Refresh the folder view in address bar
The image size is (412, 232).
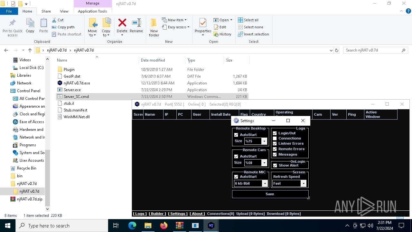coord(337,50)
